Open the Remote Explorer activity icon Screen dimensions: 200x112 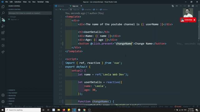click(3, 39)
